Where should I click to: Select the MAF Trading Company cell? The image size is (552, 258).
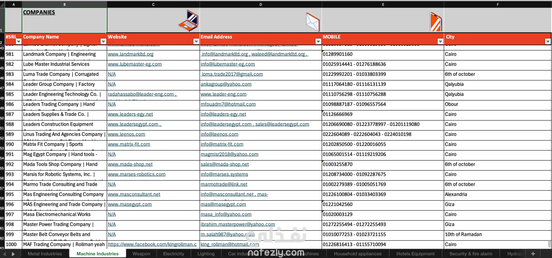(64, 244)
